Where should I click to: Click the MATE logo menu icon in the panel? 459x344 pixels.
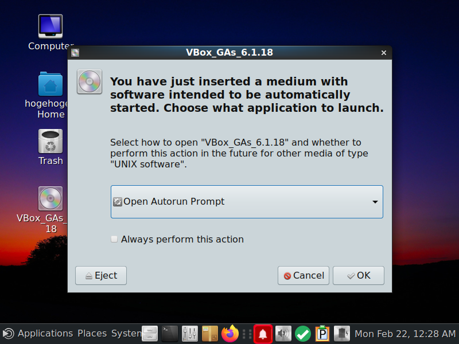coord(8,334)
